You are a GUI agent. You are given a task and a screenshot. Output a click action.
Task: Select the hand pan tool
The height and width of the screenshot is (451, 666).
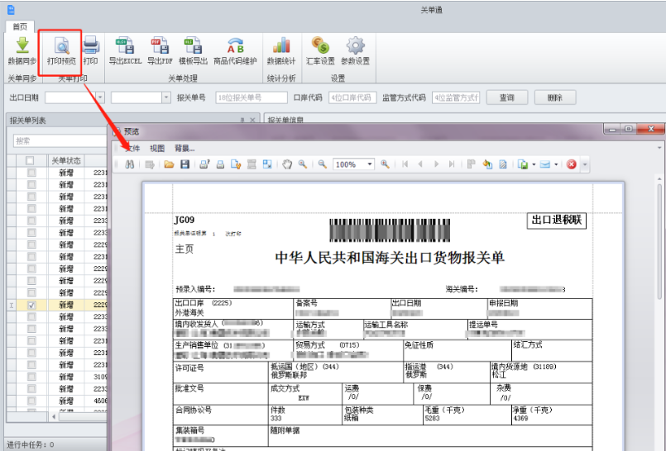(x=287, y=164)
